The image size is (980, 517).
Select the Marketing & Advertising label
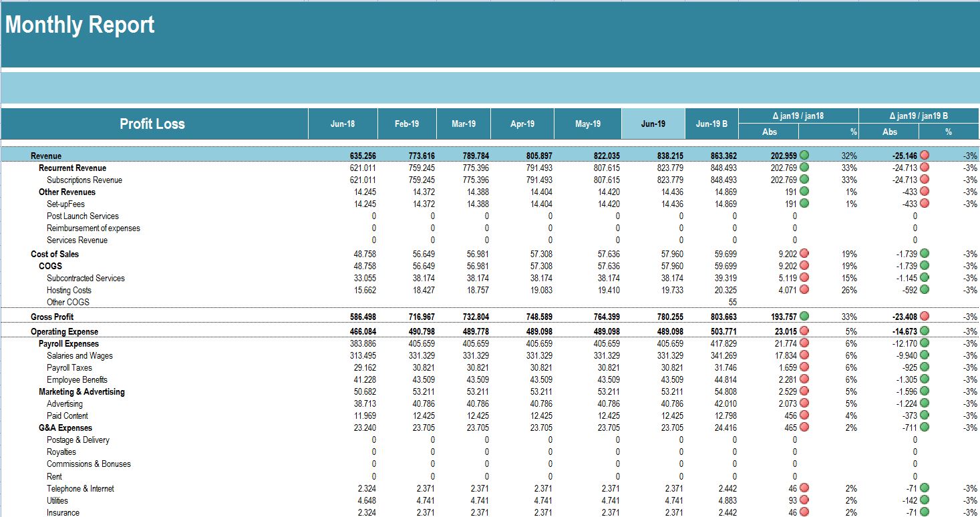81,391
